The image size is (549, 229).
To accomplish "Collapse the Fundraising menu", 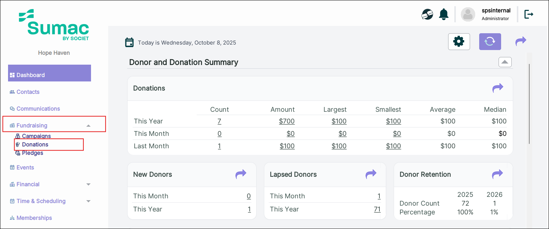I will [88, 126].
